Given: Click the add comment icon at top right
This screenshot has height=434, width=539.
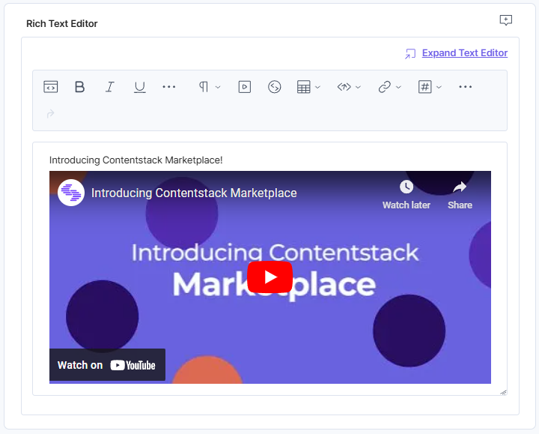Looking at the screenshot, I should [506, 20].
